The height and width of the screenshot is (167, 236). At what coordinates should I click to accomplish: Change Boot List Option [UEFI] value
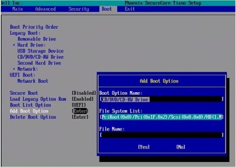click(x=79, y=105)
